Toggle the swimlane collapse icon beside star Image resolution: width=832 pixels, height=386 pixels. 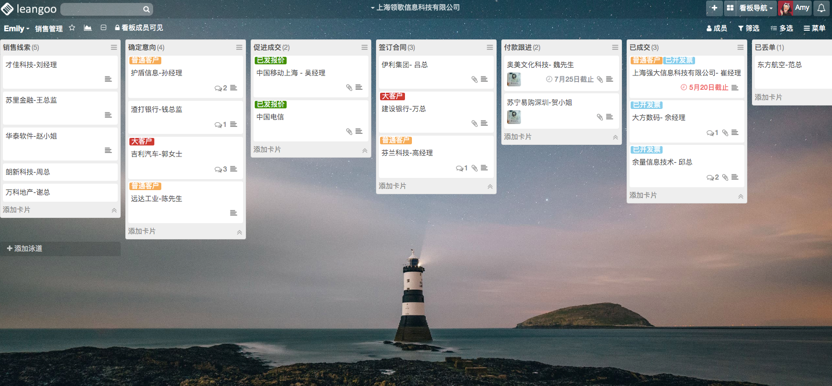coord(103,28)
